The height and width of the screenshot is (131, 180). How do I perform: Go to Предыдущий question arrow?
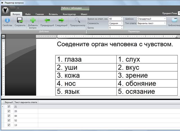tap(47, 20)
